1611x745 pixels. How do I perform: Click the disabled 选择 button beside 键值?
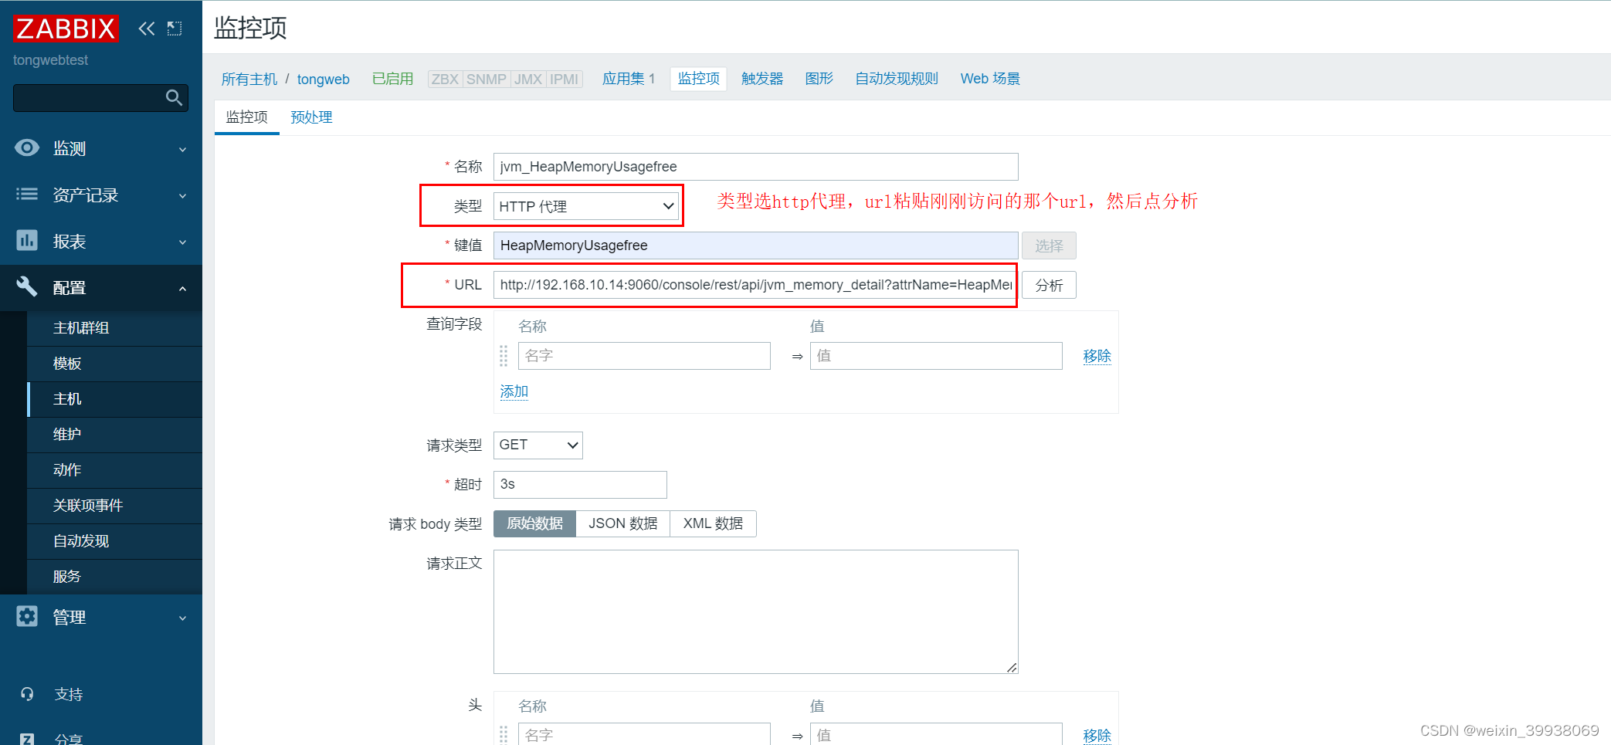[x=1049, y=246]
